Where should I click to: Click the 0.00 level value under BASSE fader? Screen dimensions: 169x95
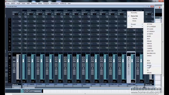point(51,82)
